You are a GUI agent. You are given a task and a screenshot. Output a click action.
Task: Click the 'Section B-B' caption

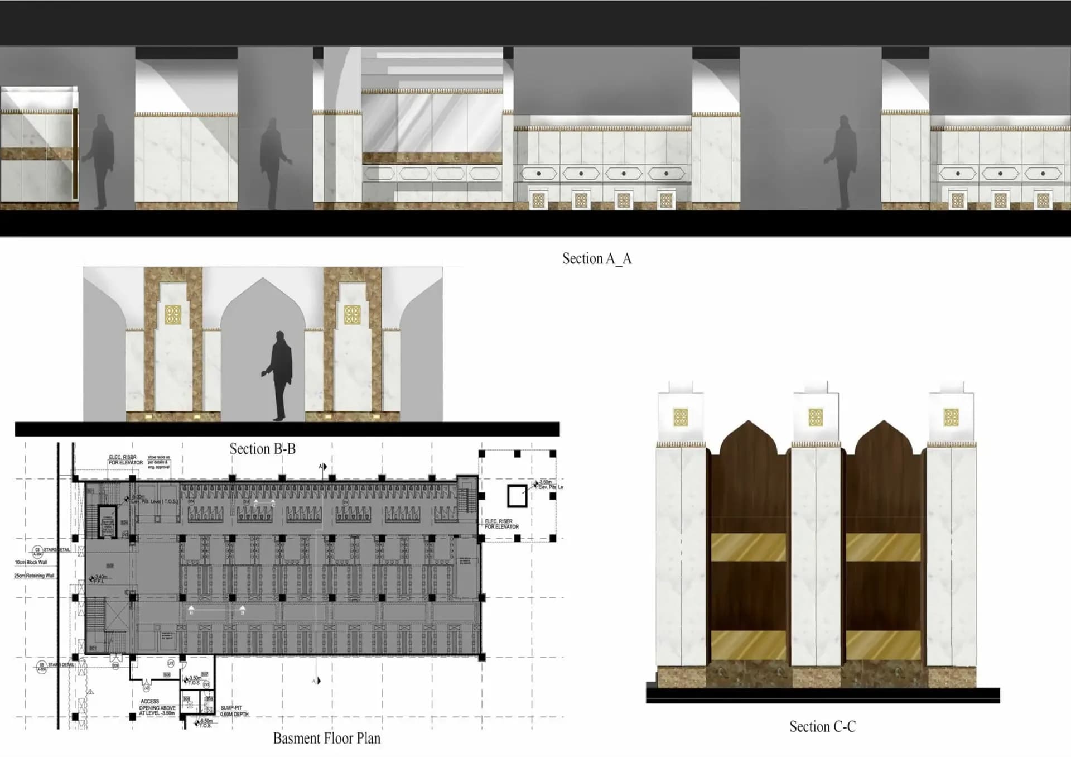click(x=262, y=449)
